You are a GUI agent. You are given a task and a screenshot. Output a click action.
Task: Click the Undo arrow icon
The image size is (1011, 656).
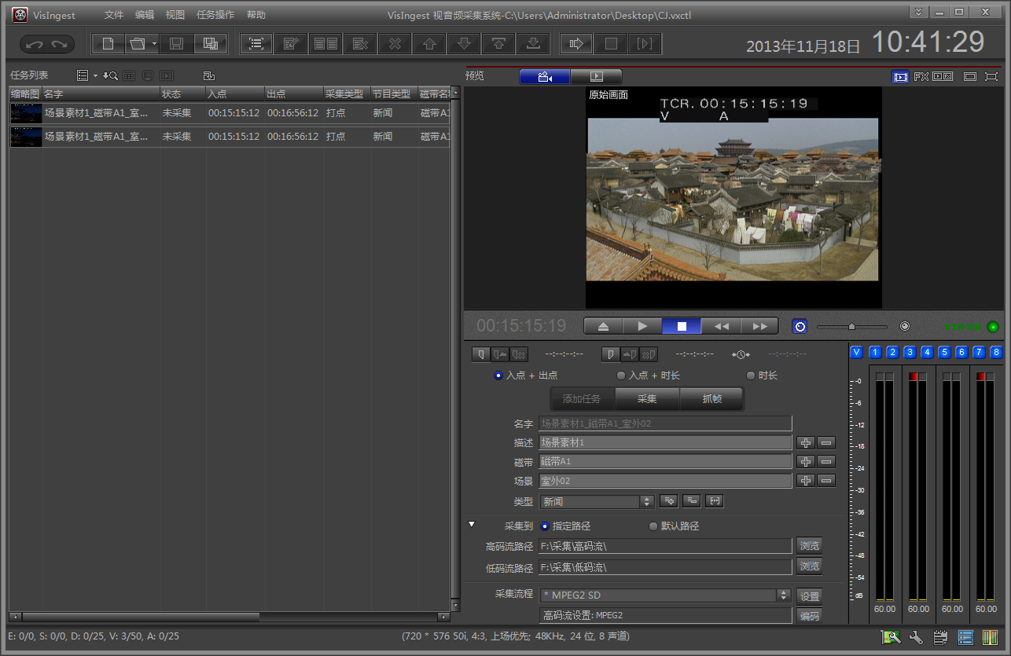pos(34,45)
